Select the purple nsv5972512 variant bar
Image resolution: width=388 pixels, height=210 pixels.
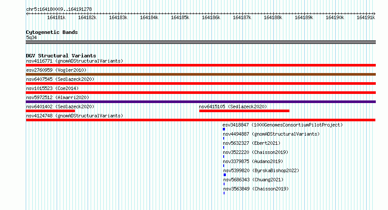tap(201, 102)
